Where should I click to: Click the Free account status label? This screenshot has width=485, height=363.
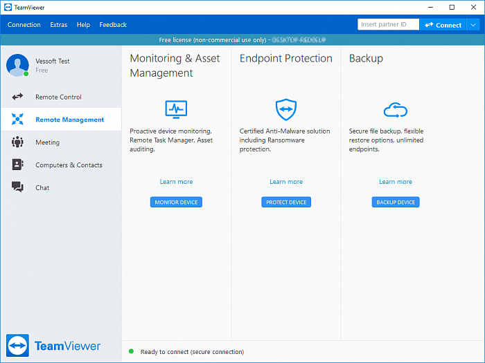click(42, 70)
